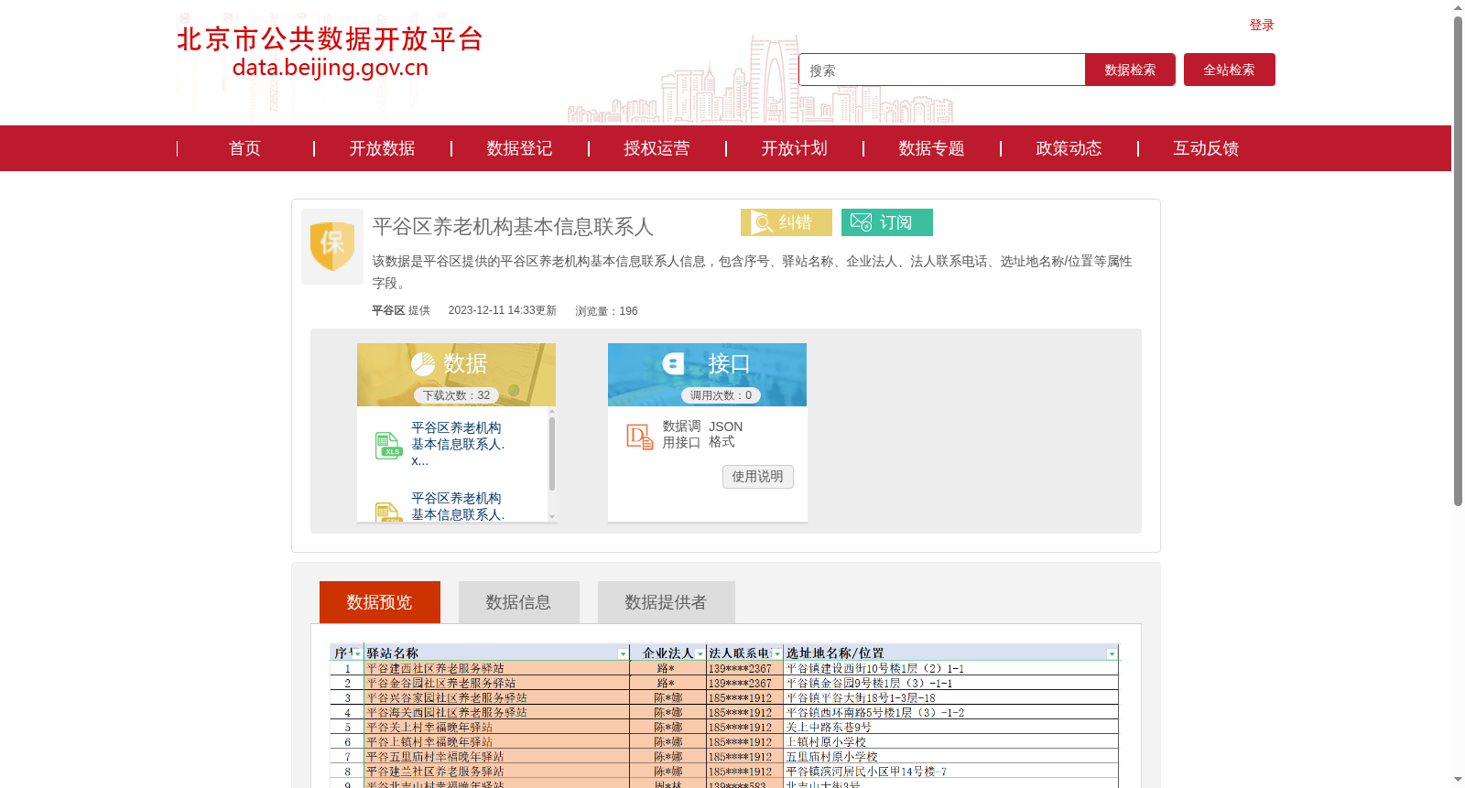
Task: Click the interface icon beside 接口
Action: [x=674, y=363]
